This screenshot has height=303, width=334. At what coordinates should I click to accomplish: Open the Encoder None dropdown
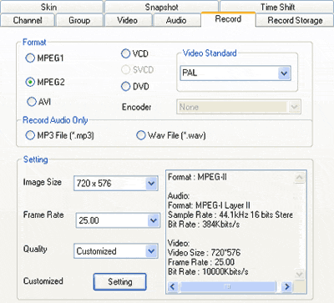coord(239,107)
